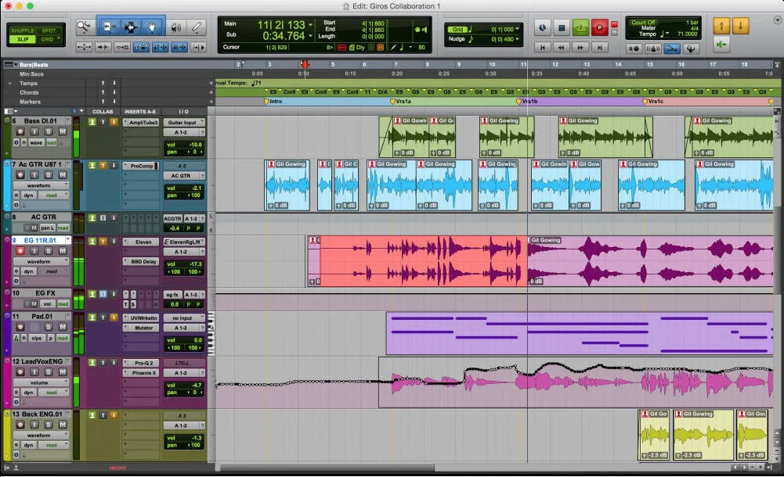
Task: Open EG 11R.01 track name dropdown arrow
Action: (x=68, y=241)
